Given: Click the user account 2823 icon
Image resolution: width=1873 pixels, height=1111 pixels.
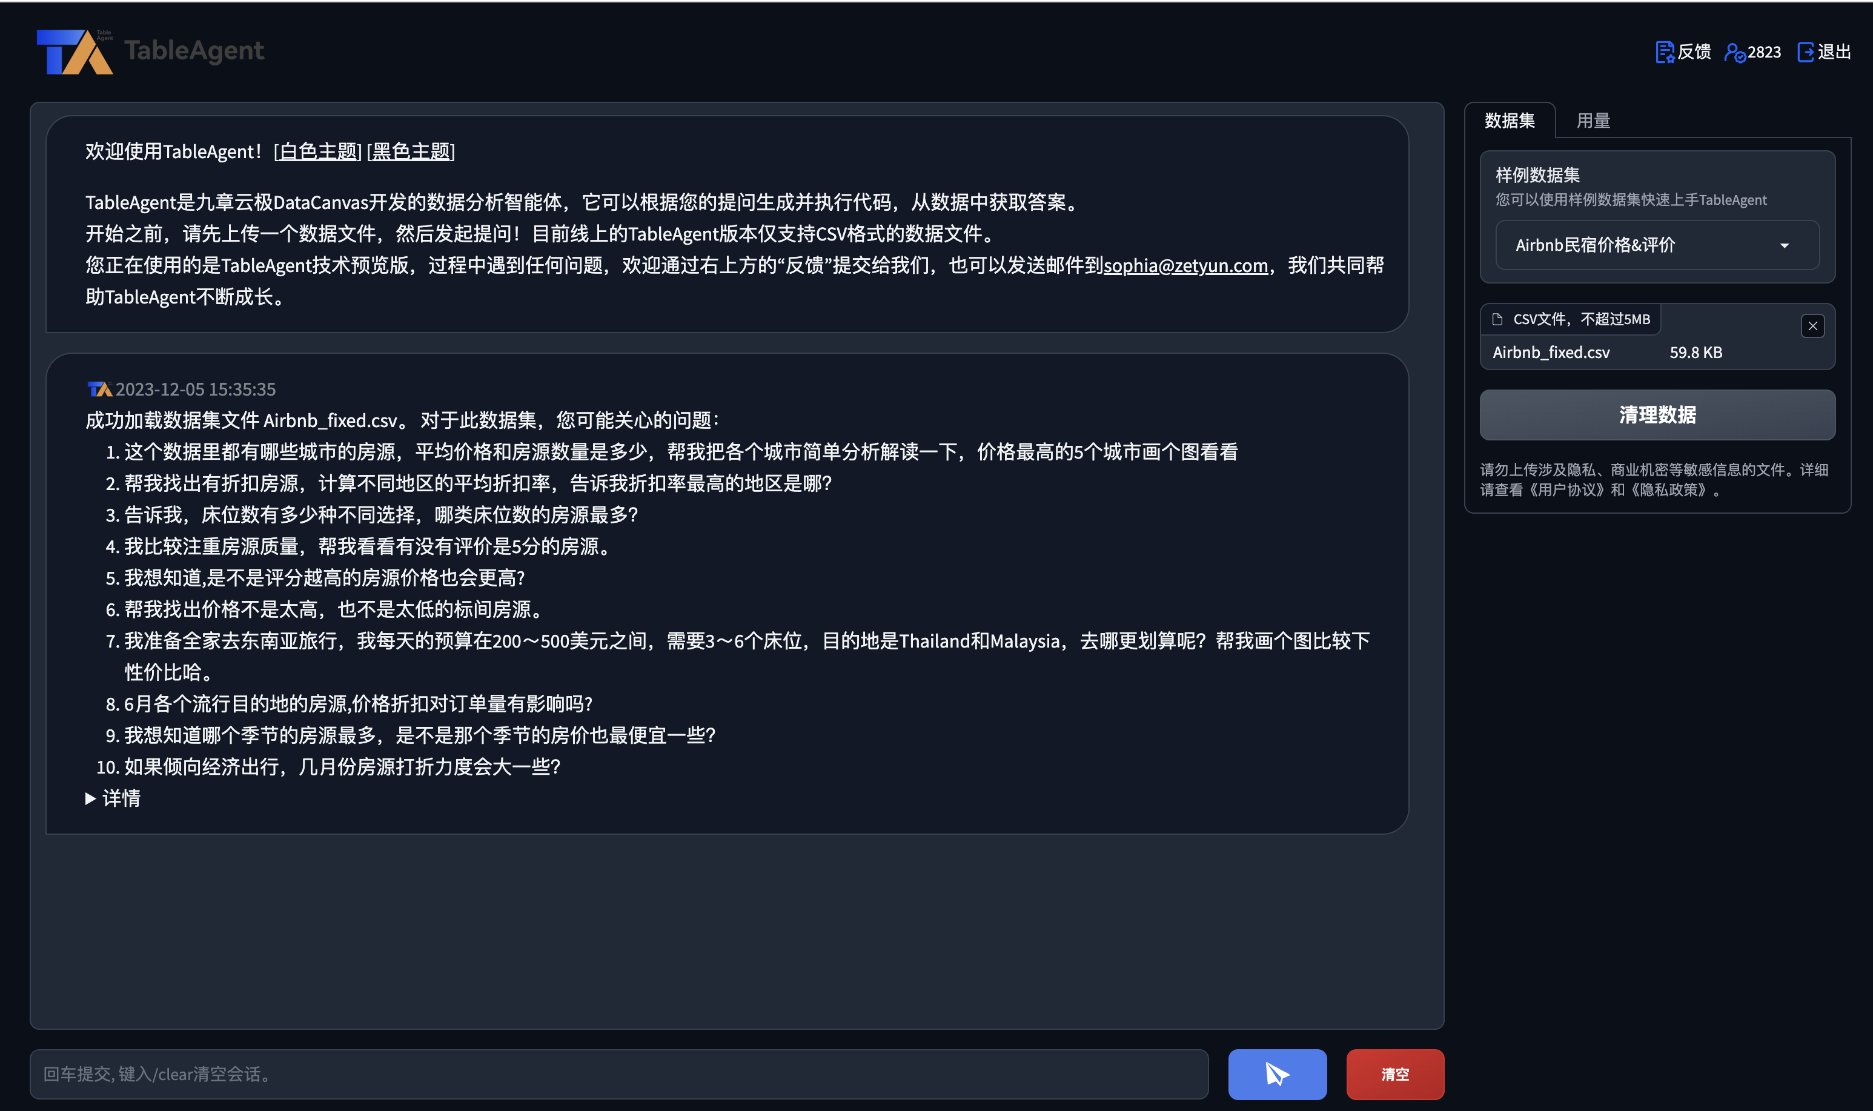Looking at the screenshot, I should pyautogui.click(x=1734, y=51).
